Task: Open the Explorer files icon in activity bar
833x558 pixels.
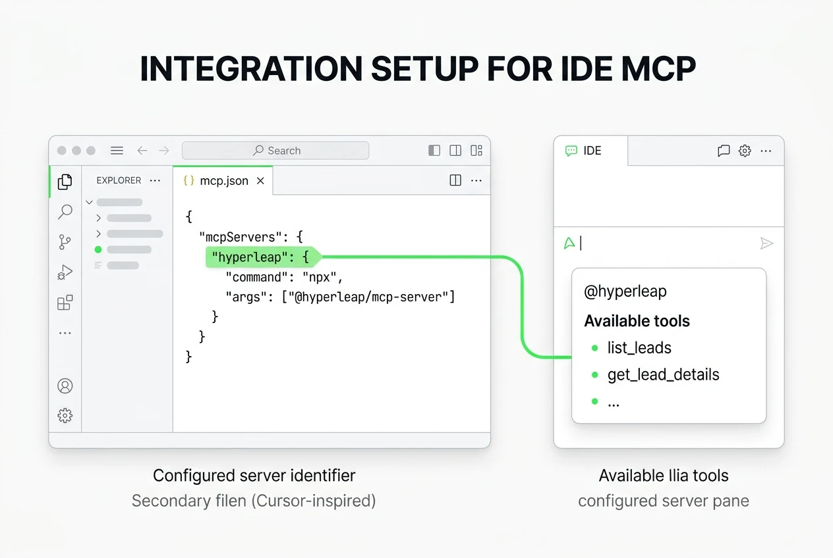Action: (65, 182)
